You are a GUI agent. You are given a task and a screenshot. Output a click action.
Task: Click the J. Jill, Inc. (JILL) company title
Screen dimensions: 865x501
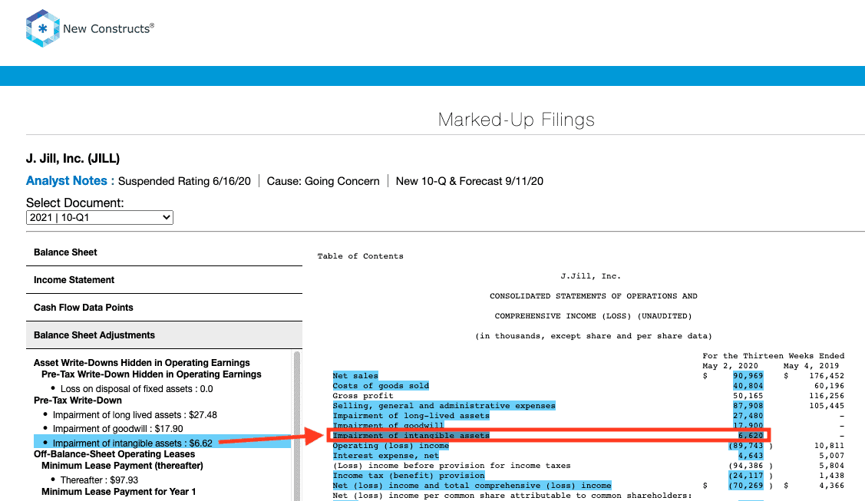click(x=73, y=159)
